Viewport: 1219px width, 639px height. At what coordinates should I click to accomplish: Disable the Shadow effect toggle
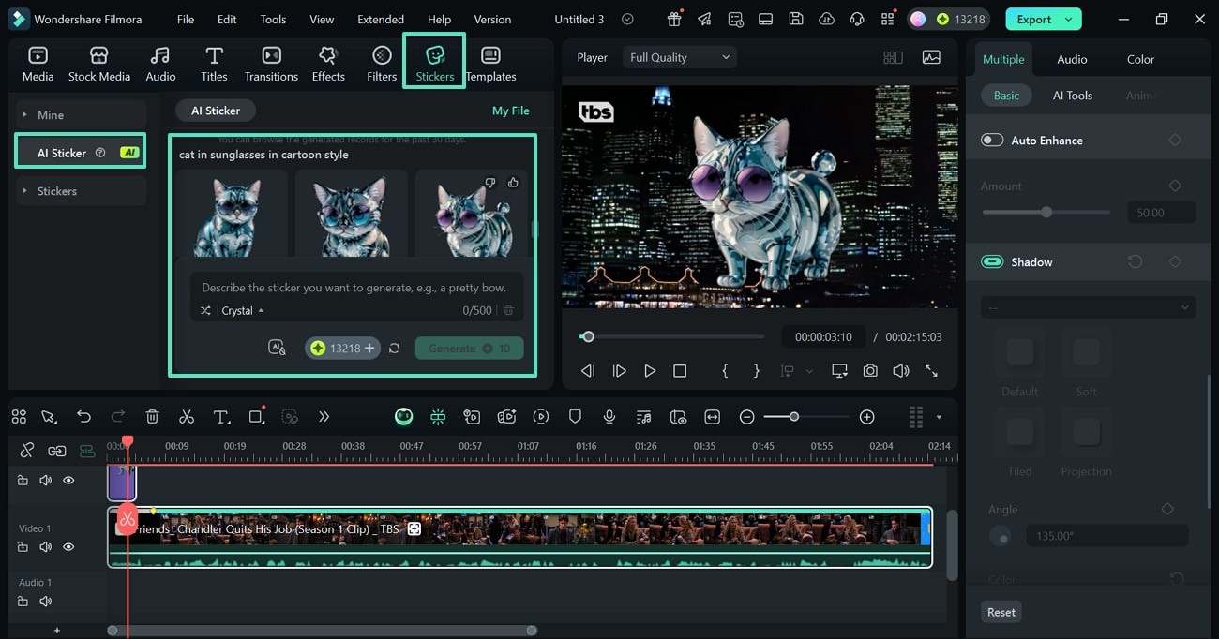pyautogui.click(x=991, y=260)
